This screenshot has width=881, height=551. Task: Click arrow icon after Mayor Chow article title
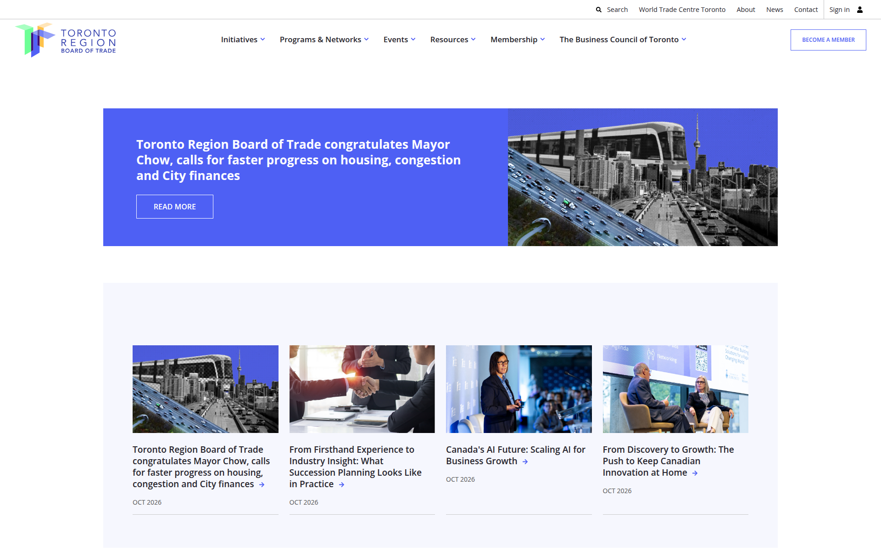click(262, 485)
